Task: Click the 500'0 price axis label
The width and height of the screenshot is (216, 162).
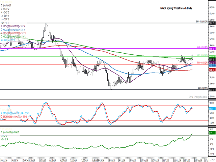Action: click(212, 84)
